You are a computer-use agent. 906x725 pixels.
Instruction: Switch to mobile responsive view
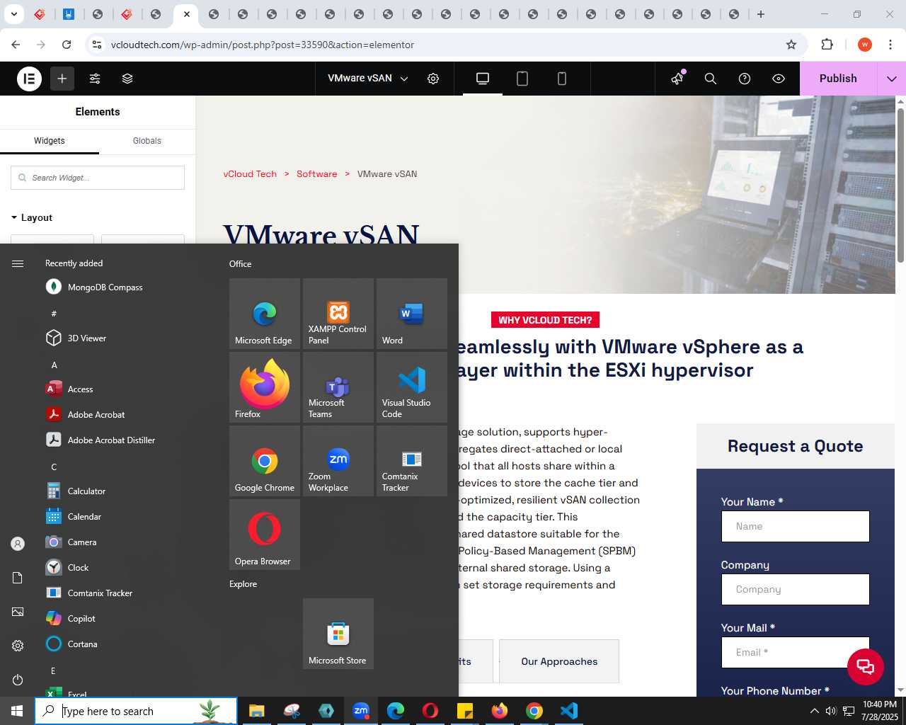click(562, 79)
